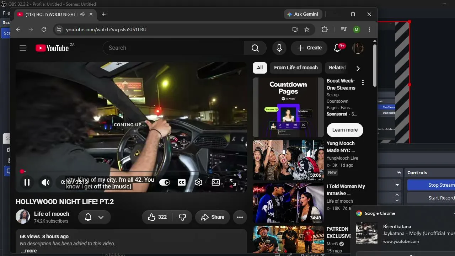Open Chrome's three-dot menu

tap(369, 30)
